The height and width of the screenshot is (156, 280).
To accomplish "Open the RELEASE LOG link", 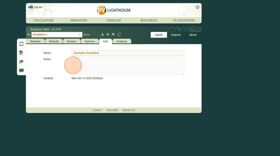I will 129,110.
